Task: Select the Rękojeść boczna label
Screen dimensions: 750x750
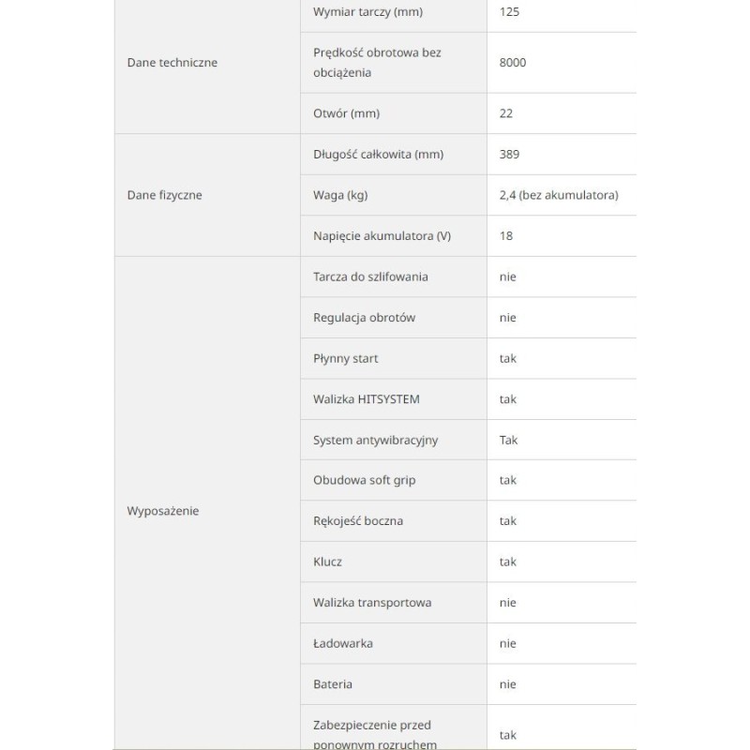Action: 358,521
